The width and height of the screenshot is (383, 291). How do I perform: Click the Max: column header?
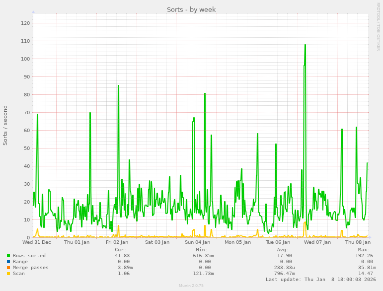click(x=364, y=250)
